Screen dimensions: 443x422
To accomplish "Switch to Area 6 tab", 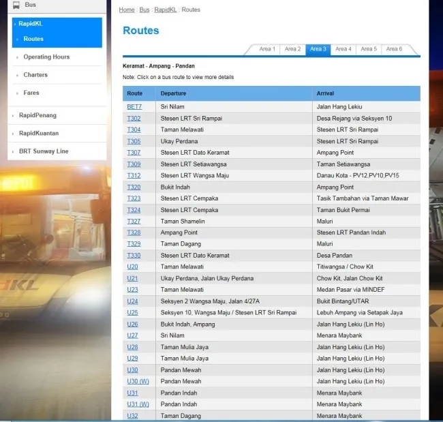I will (x=394, y=49).
